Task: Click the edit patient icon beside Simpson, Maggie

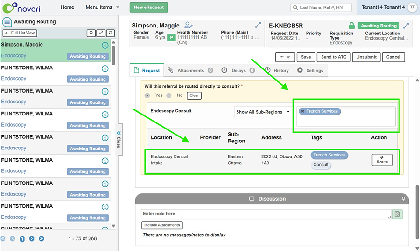Action: tap(189, 25)
